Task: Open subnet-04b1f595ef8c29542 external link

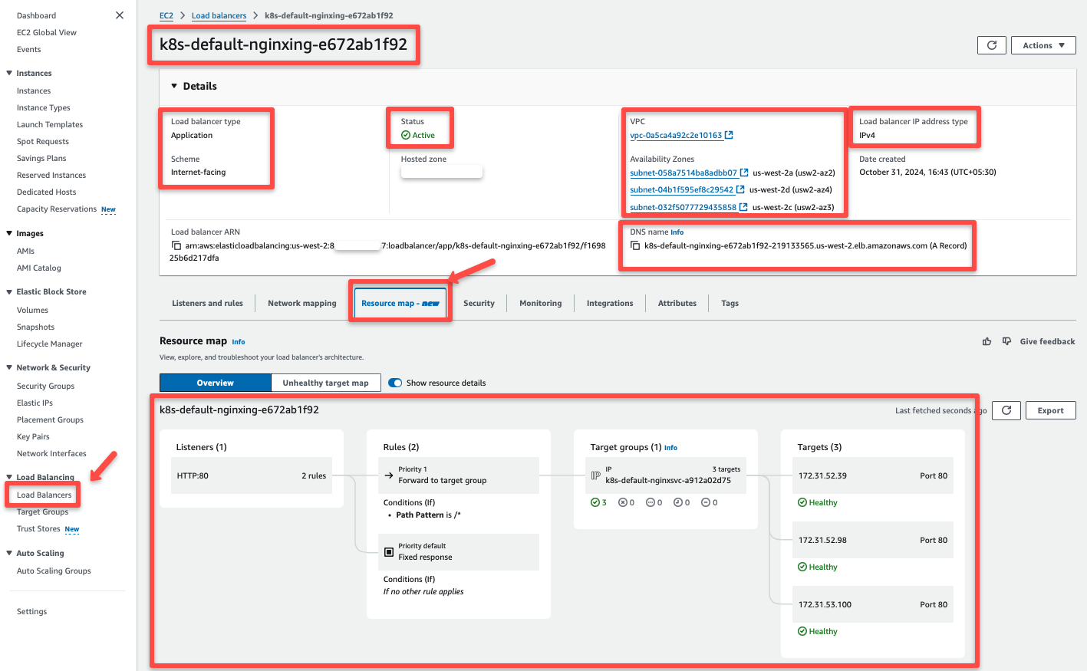Action: 738,189
